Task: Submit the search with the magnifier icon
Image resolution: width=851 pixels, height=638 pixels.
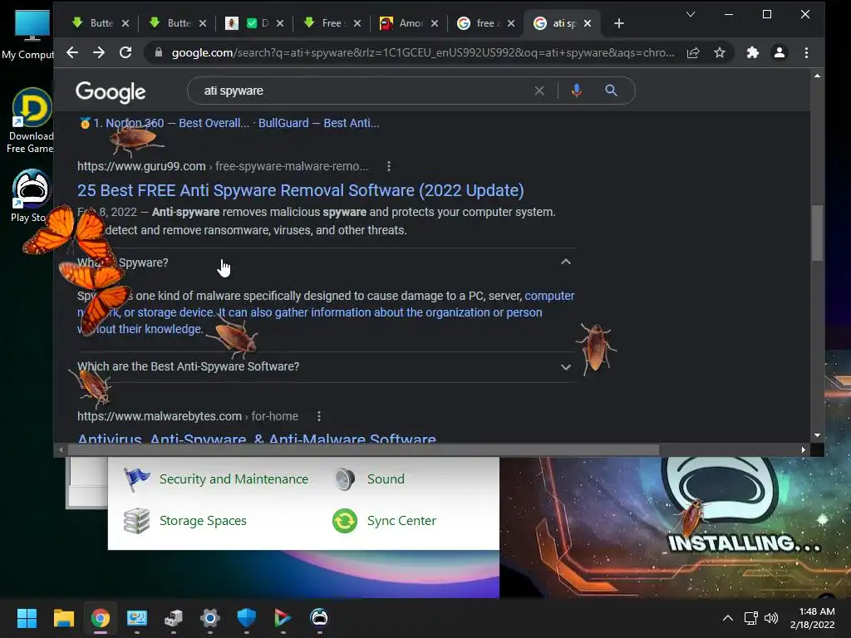Action: [611, 91]
